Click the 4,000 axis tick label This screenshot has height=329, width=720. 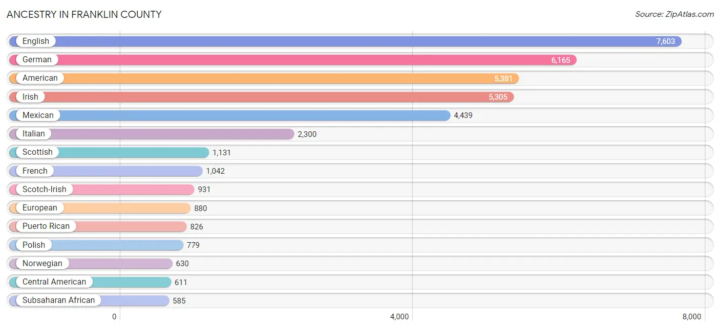pos(399,317)
